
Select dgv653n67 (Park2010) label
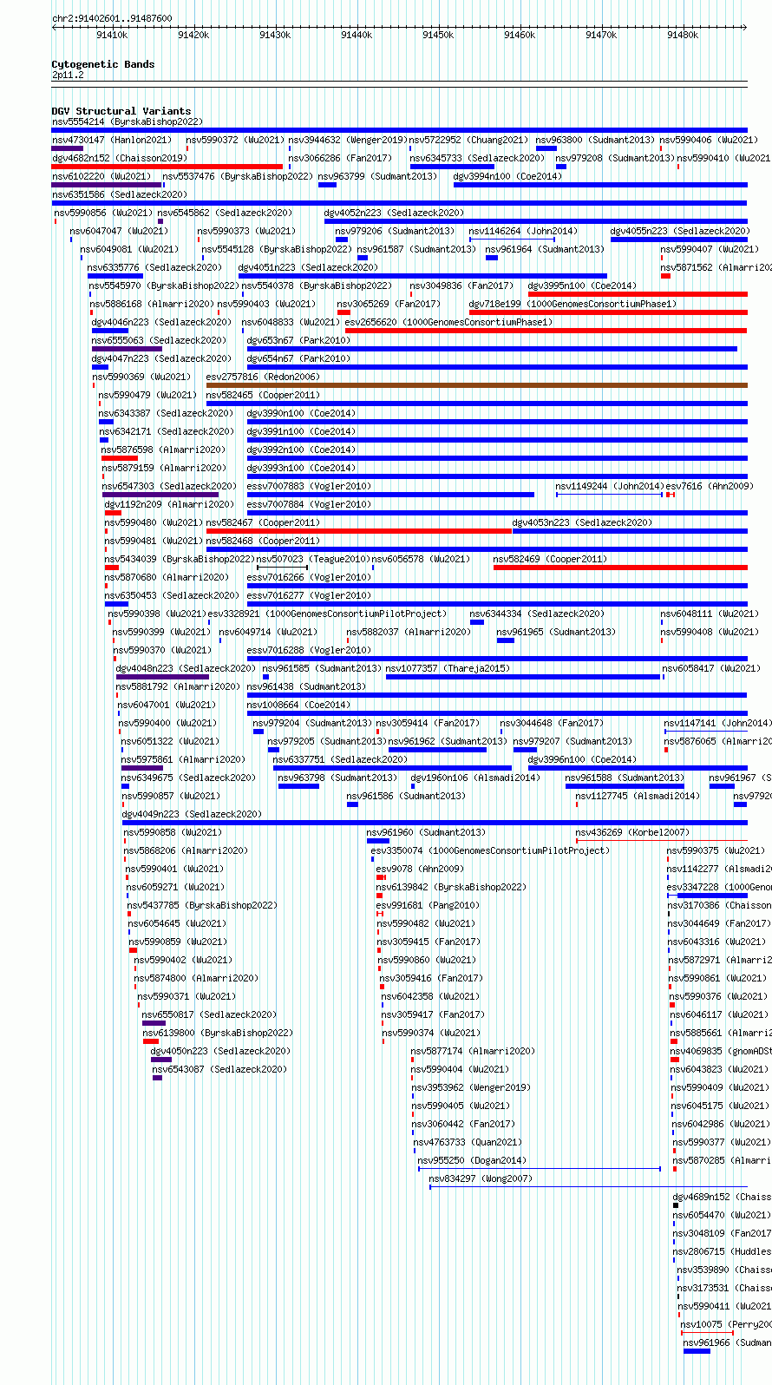point(298,340)
